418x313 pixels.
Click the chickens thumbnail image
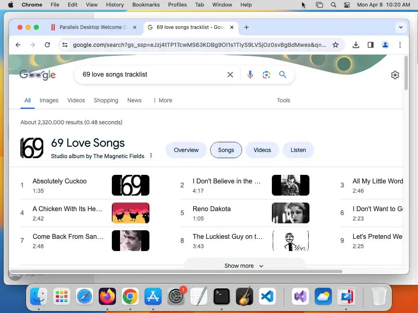pyautogui.click(x=131, y=213)
